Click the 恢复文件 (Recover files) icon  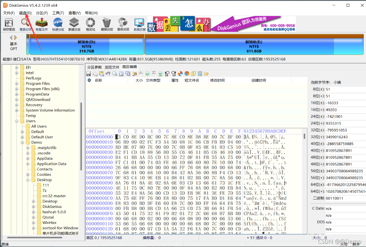[x=41, y=24]
